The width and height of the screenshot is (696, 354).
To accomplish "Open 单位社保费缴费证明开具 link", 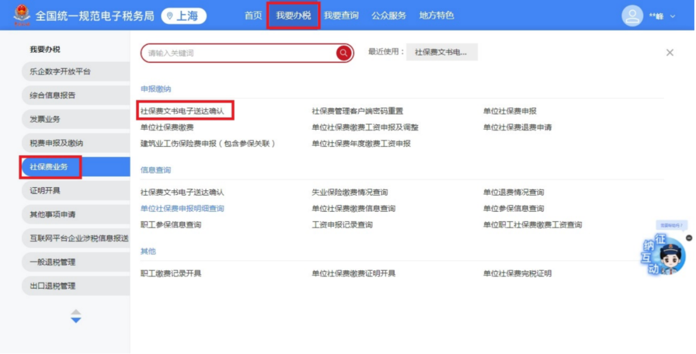I will tap(354, 274).
